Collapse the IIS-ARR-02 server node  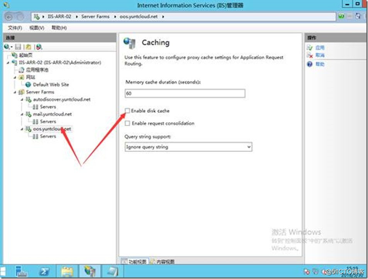[x=8, y=63]
